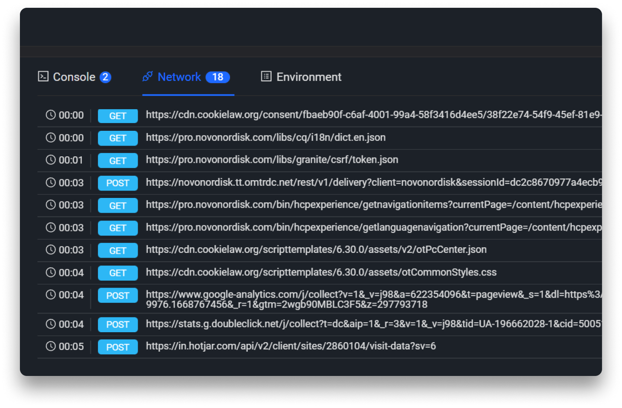Select the otPcCenter.json URL
Image resolution: width=622 pixels, height=408 pixels.
click(316, 250)
